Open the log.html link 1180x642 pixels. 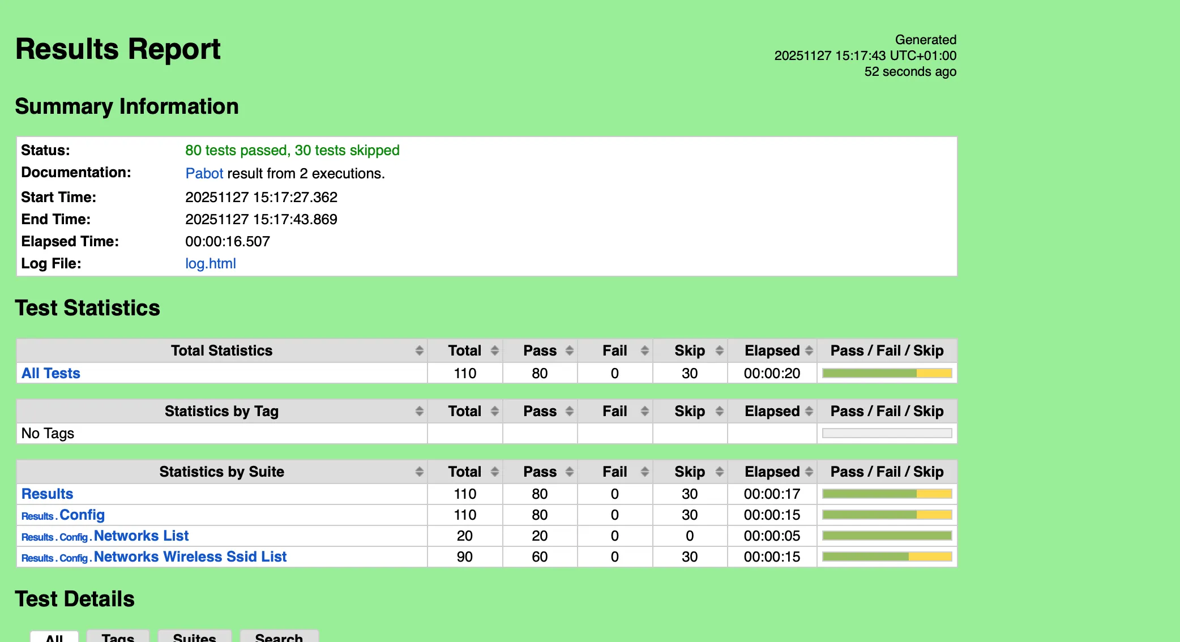tap(210, 263)
